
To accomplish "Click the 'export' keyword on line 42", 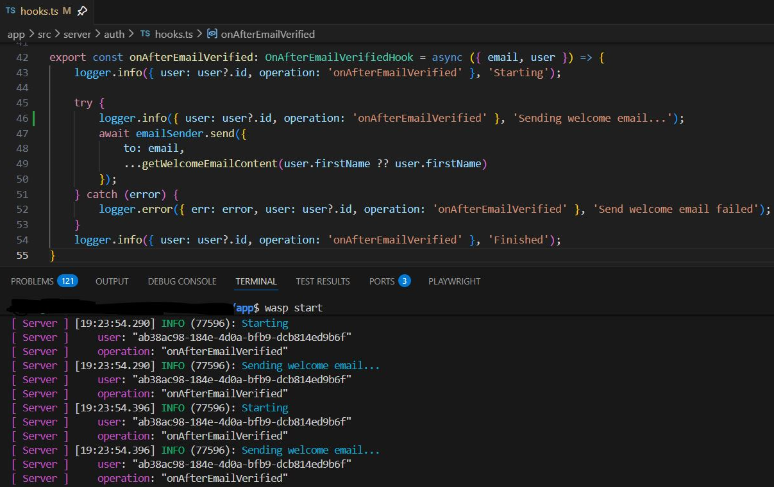I will 68,57.
